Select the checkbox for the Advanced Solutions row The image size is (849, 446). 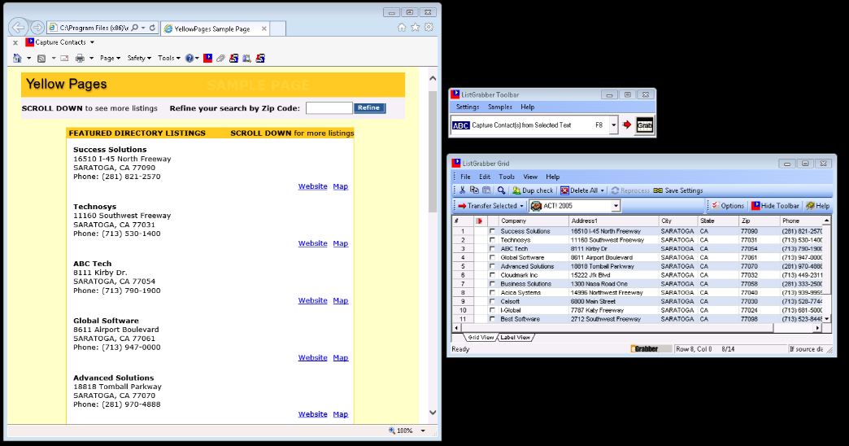(x=492, y=267)
